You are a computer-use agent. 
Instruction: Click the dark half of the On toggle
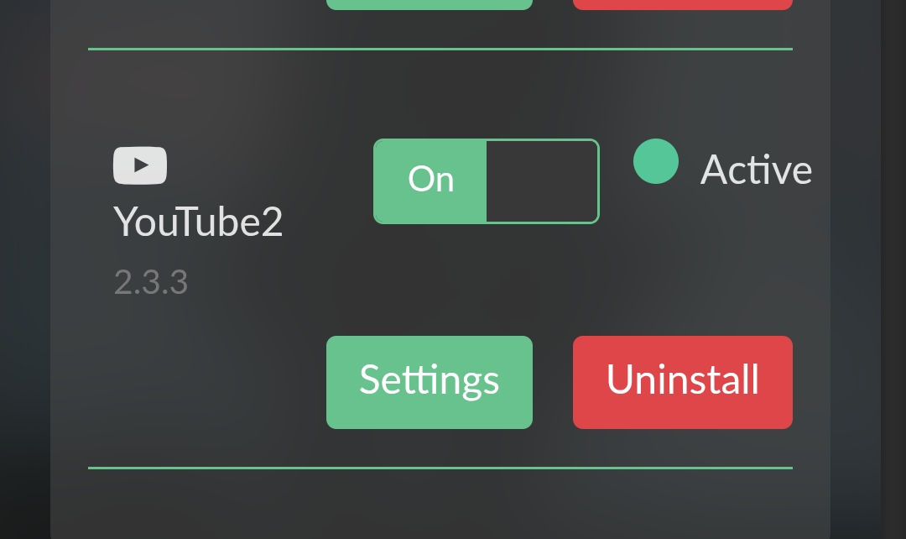pos(541,181)
